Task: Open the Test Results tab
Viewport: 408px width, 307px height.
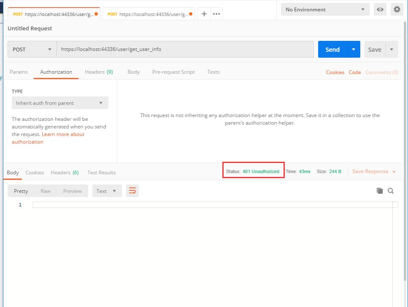Action: pos(101,172)
